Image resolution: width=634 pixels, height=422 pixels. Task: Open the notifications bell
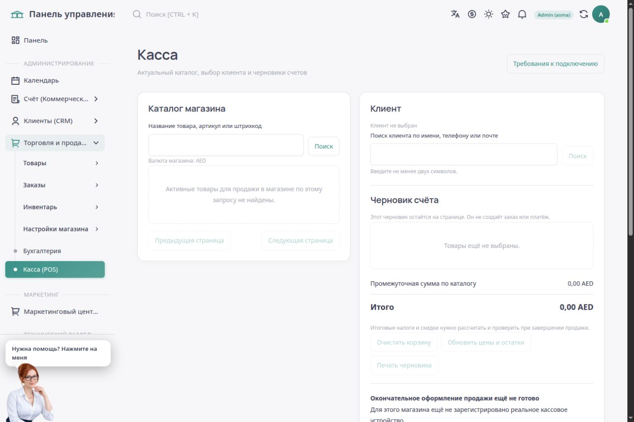tap(522, 14)
